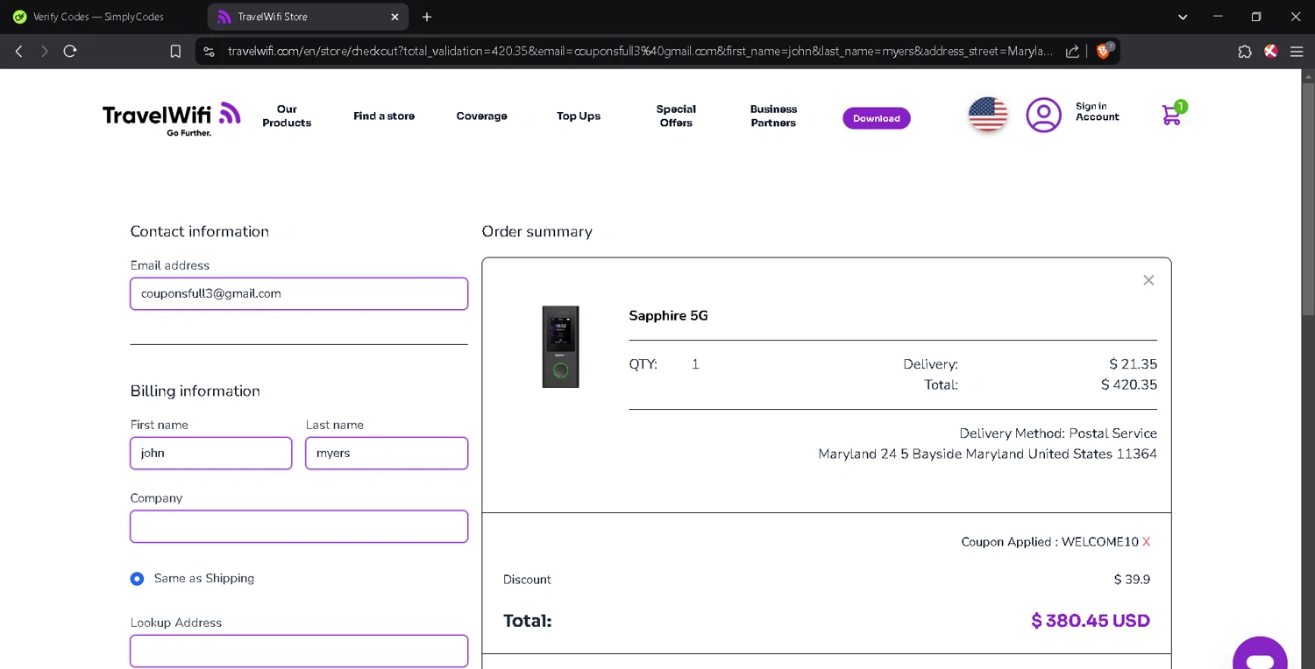Click the browser address bar URL
This screenshot has width=1315, height=669.
[640, 52]
